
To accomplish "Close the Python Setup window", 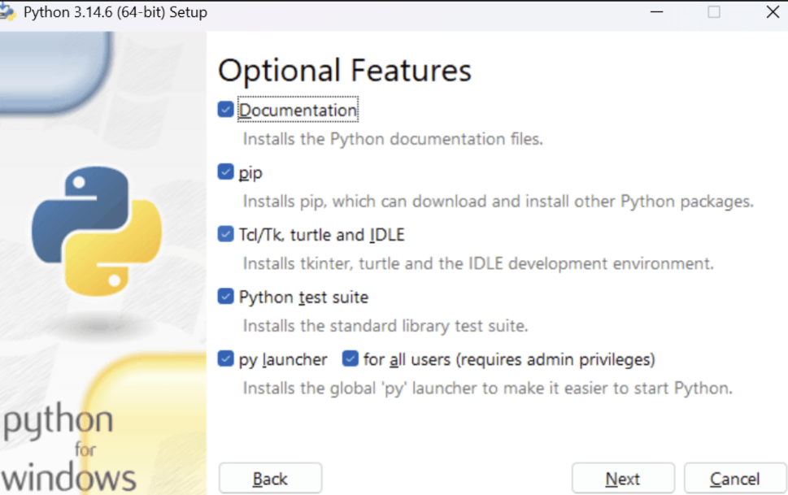I will [773, 11].
